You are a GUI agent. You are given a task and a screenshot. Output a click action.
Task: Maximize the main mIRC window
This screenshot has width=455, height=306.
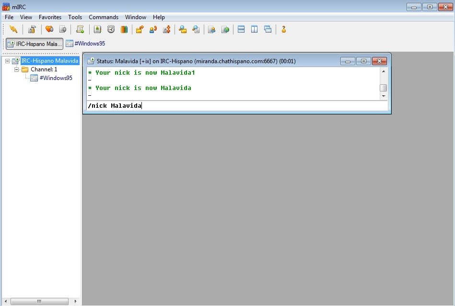[430, 7]
